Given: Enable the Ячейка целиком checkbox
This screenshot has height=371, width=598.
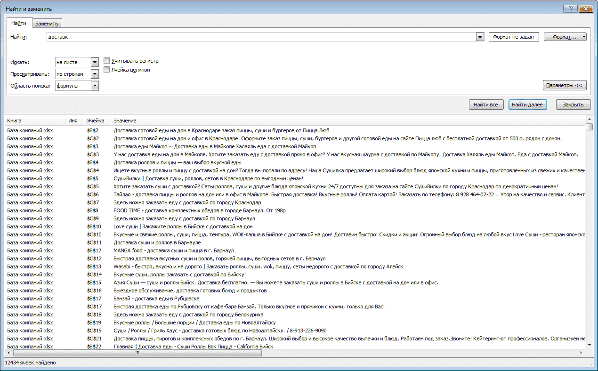Looking at the screenshot, I should pos(107,70).
